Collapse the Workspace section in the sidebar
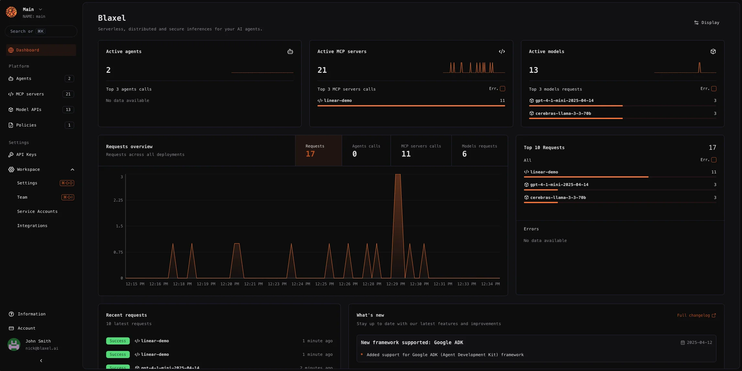 72,169
